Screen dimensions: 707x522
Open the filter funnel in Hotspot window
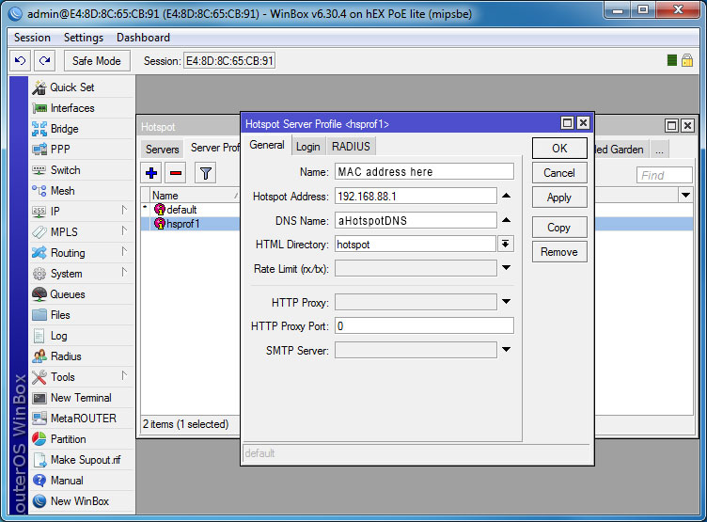click(206, 173)
